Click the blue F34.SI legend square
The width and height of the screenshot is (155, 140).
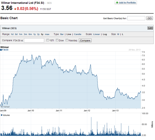click(1, 50)
